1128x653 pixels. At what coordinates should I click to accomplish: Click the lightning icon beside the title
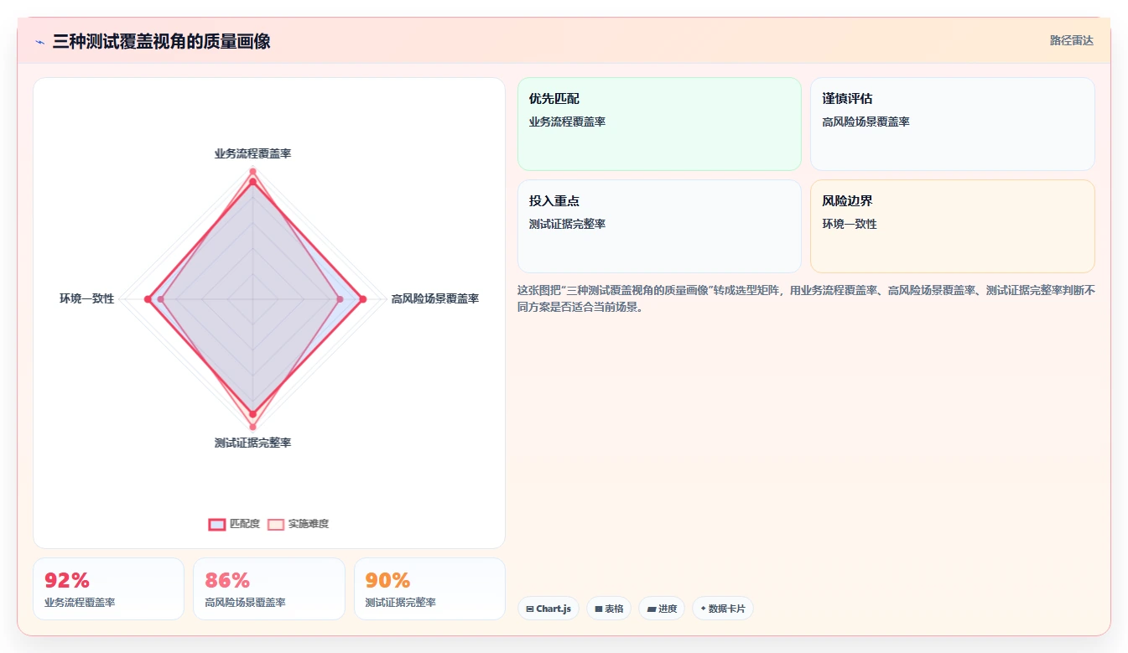[x=39, y=42]
